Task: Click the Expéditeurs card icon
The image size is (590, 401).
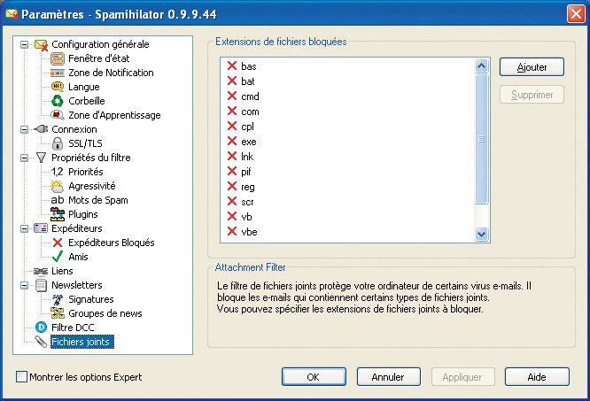Action: [x=41, y=228]
